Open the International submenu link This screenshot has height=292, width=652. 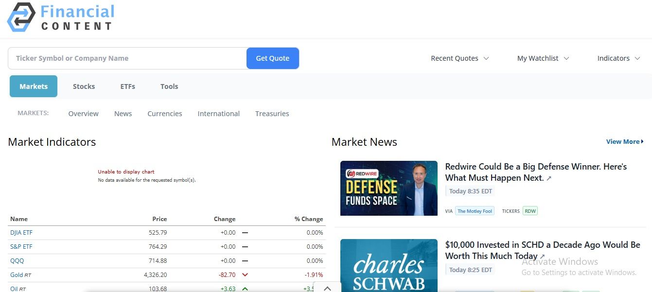pyautogui.click(x=218, y=114)
